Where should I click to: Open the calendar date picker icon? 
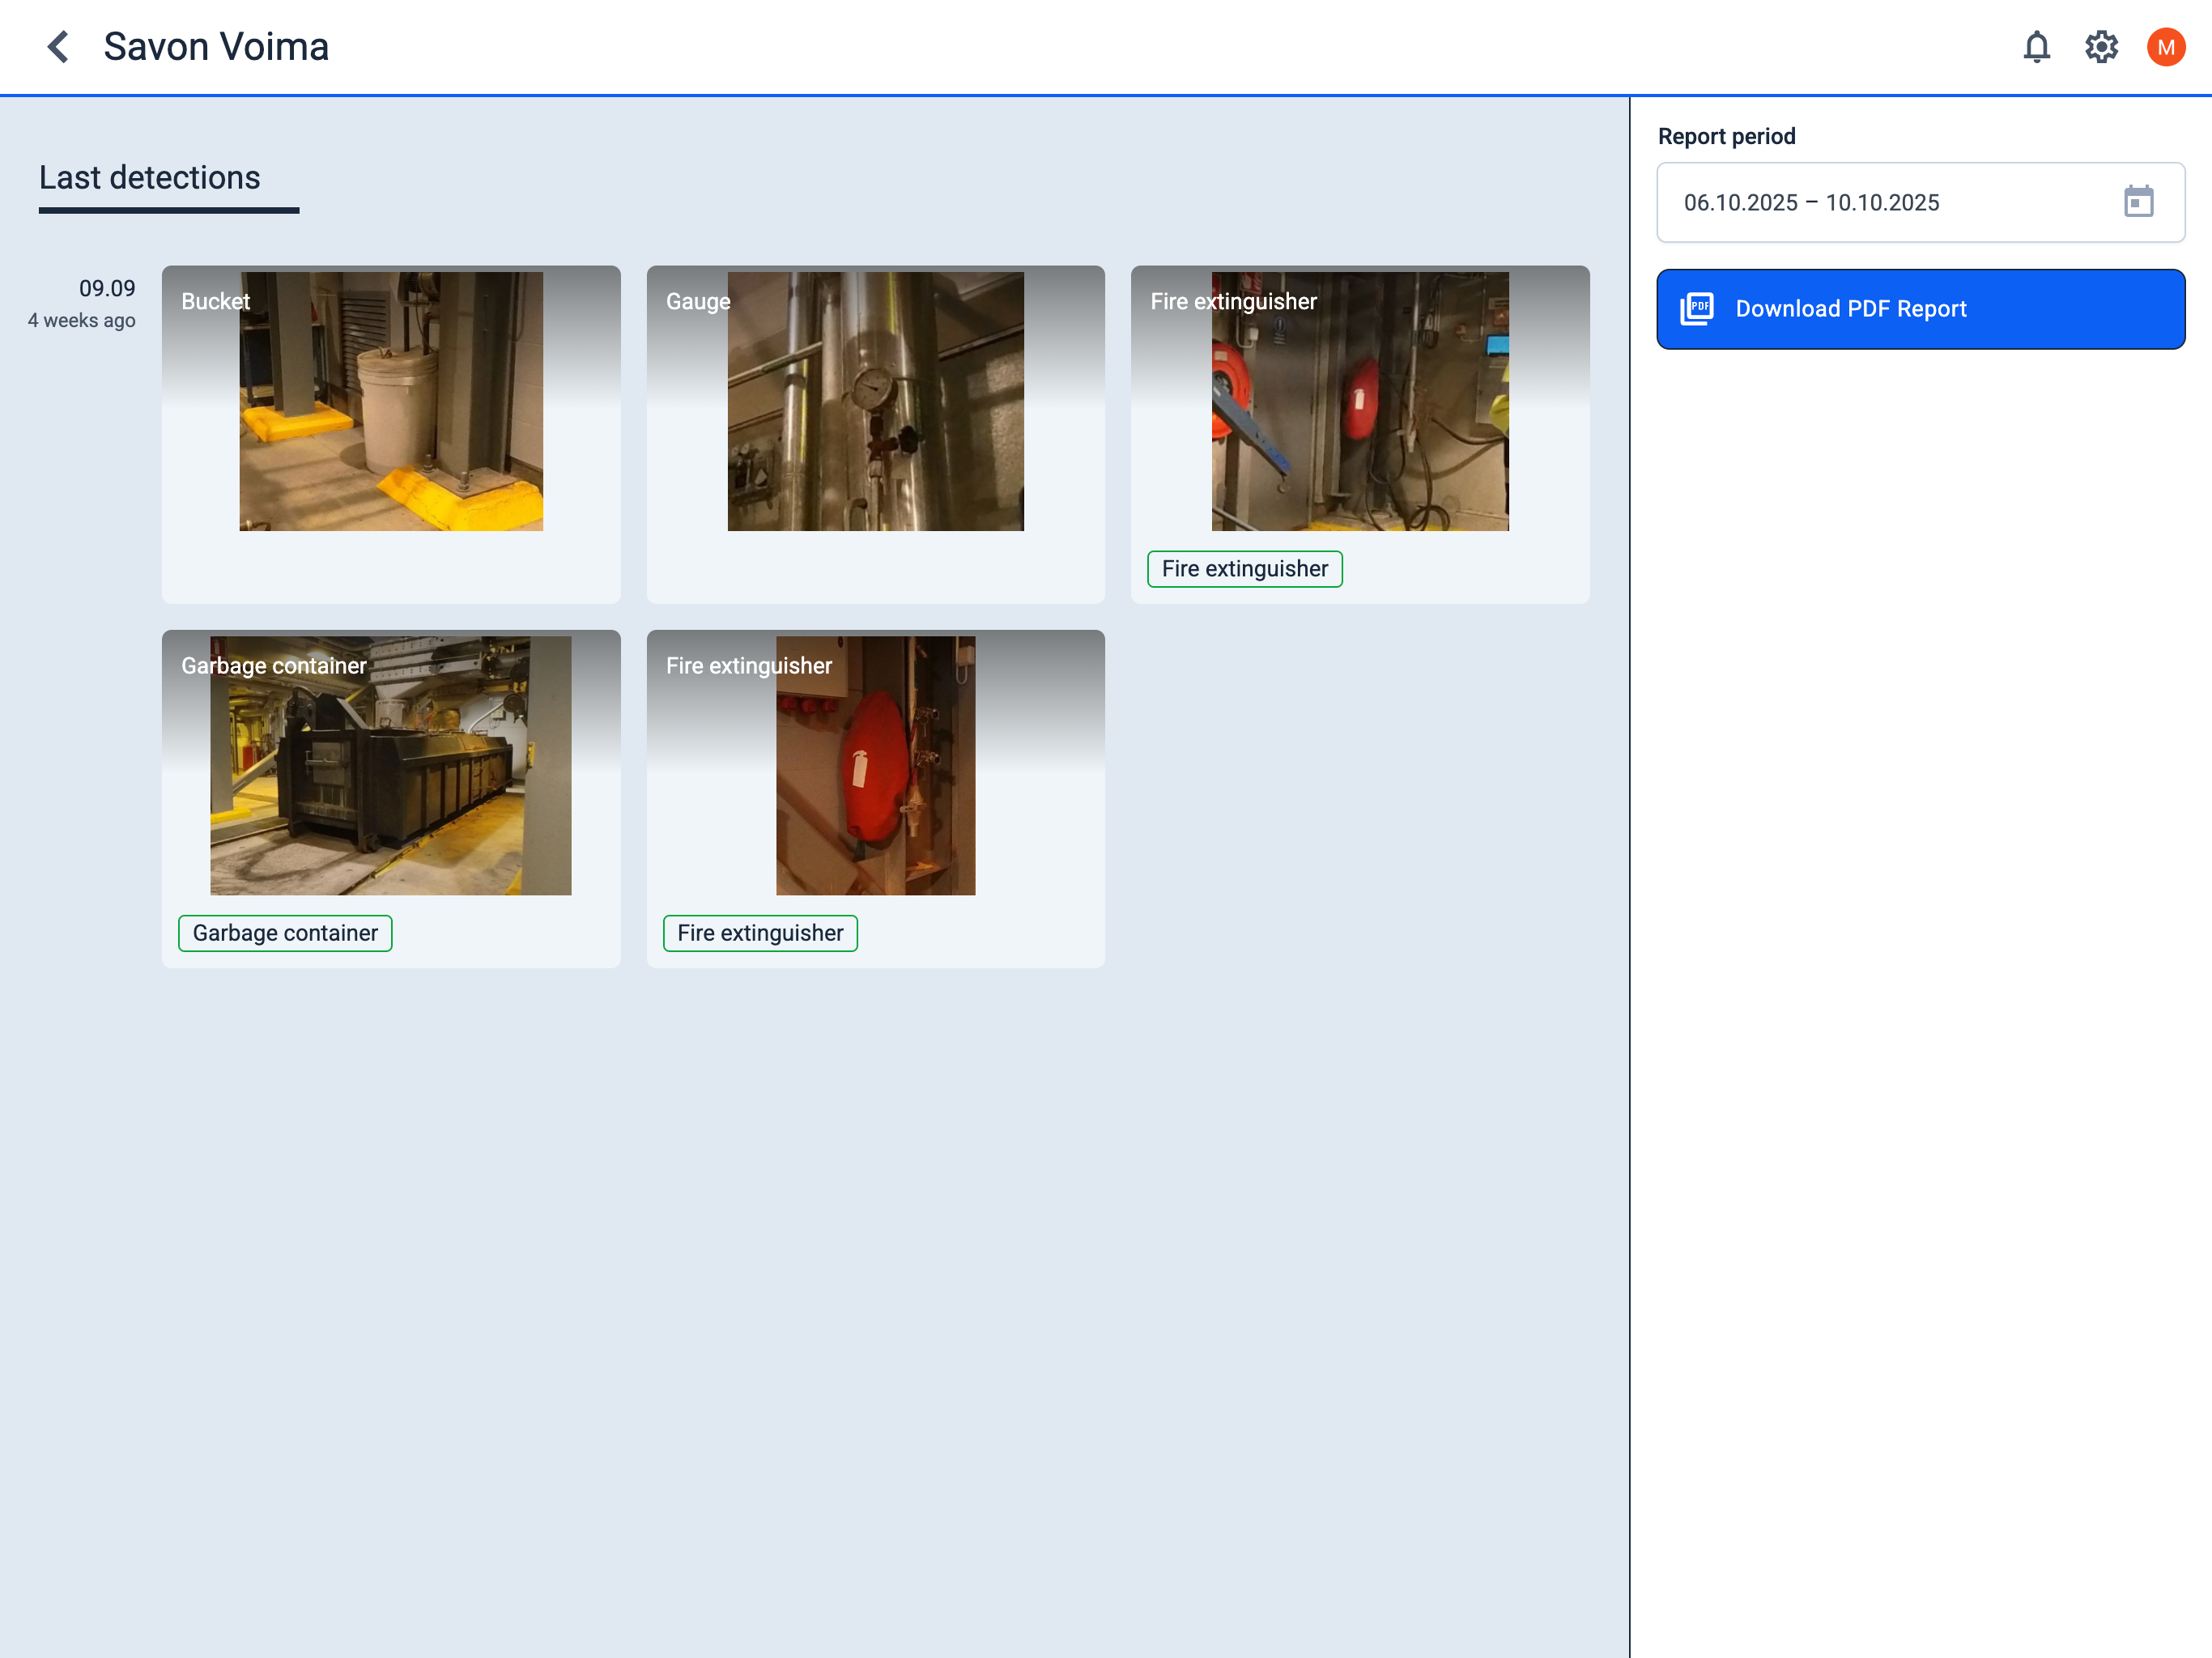[2138, 202]
